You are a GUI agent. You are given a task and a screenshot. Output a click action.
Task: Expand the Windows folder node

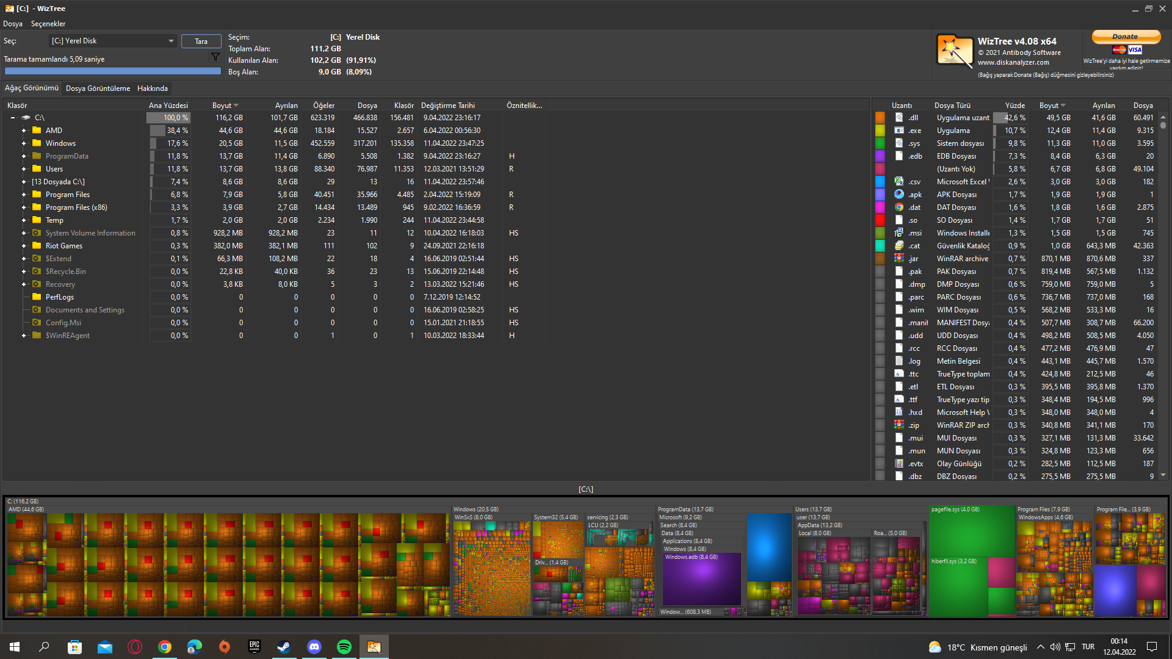[x=24, y=143]
